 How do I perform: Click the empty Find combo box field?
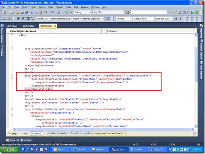click(149, 12)
